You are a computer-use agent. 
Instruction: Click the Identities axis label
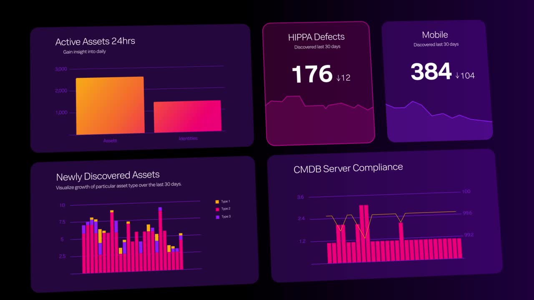188,138
